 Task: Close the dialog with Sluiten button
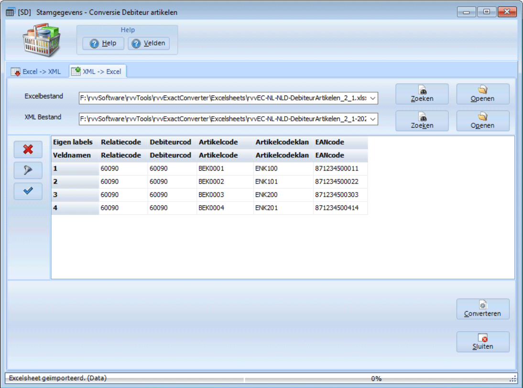click(483, 342)
